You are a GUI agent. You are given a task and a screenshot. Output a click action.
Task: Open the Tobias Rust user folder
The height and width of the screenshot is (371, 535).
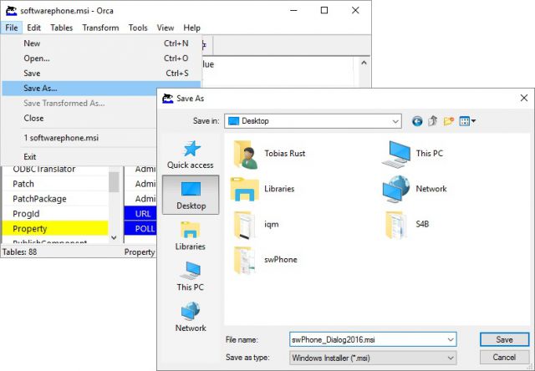[269, 154]
